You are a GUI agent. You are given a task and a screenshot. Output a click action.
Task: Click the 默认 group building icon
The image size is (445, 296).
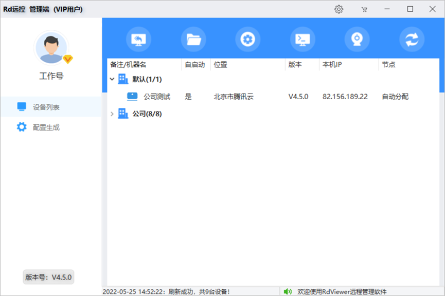pos(123,79)
